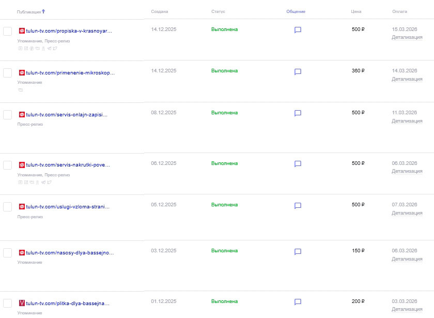
Task: Check the box for the nasosy-dlya-bassejno row
Action: (8, 253)
